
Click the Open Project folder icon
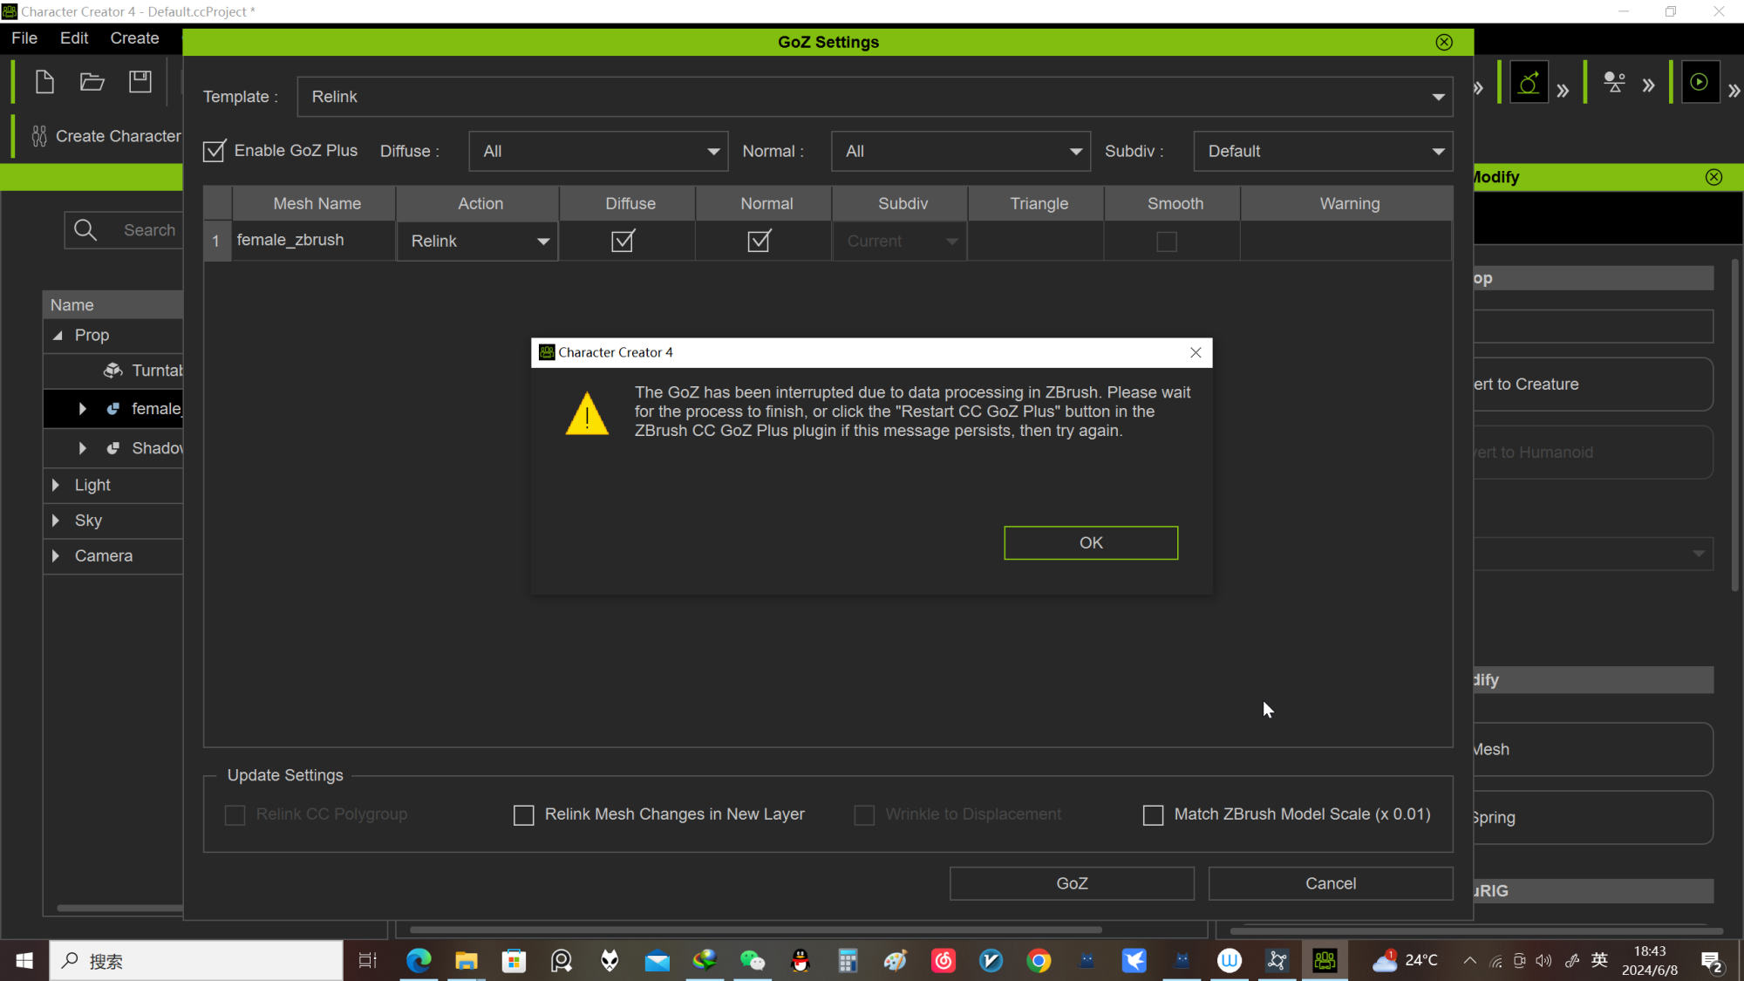click(92, 82)
